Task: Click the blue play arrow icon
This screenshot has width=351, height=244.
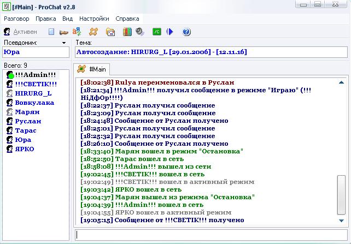Action: [x=169, y=32]
